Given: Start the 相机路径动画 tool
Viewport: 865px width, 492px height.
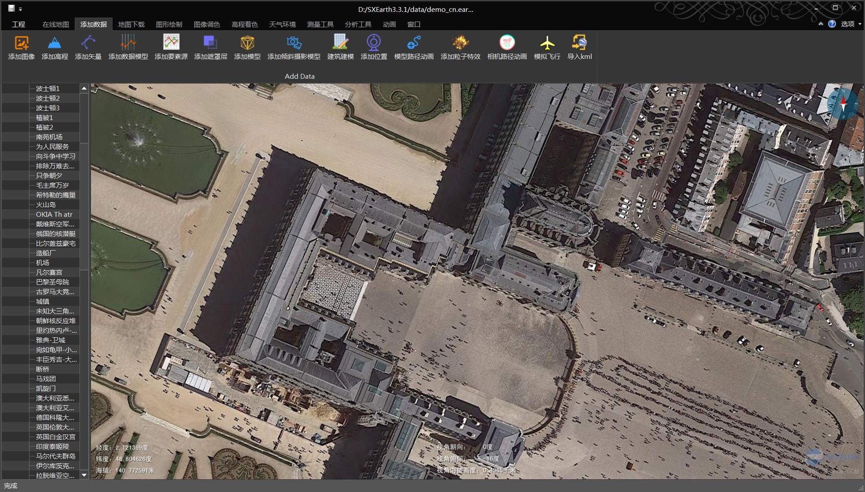Looking at the screenshot, I should pyautogui.click(x=507, y=47).
